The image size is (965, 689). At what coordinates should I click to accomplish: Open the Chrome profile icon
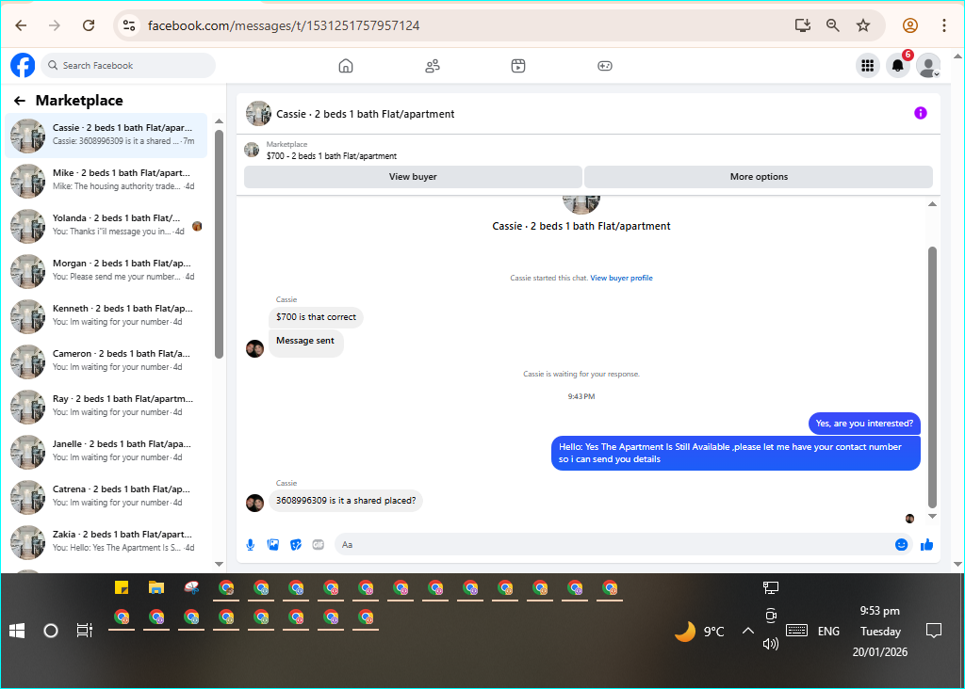click(x=910, y=25)
